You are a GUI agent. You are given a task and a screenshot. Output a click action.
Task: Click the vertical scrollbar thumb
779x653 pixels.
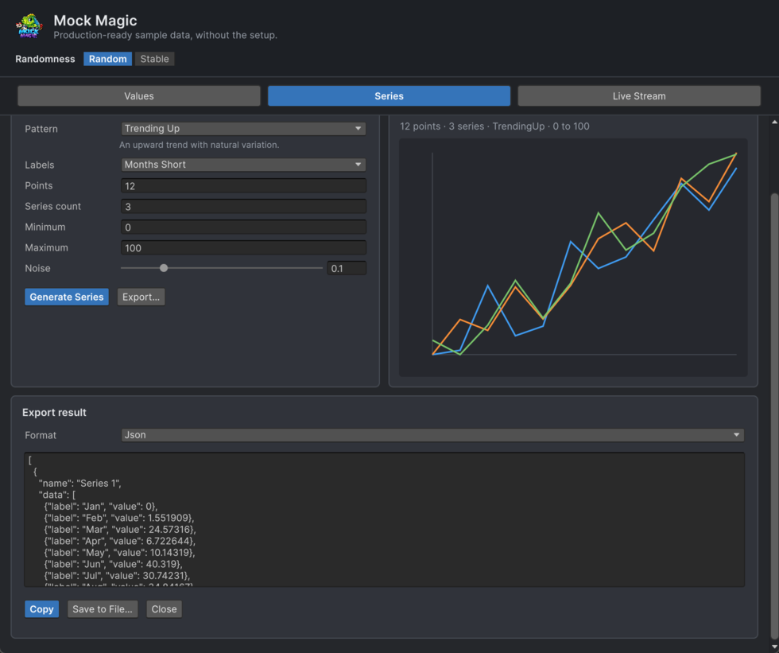pyautogui.click(x=774, y=417)
